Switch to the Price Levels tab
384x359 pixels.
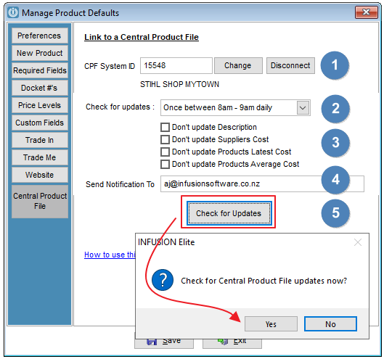(39, 105)
